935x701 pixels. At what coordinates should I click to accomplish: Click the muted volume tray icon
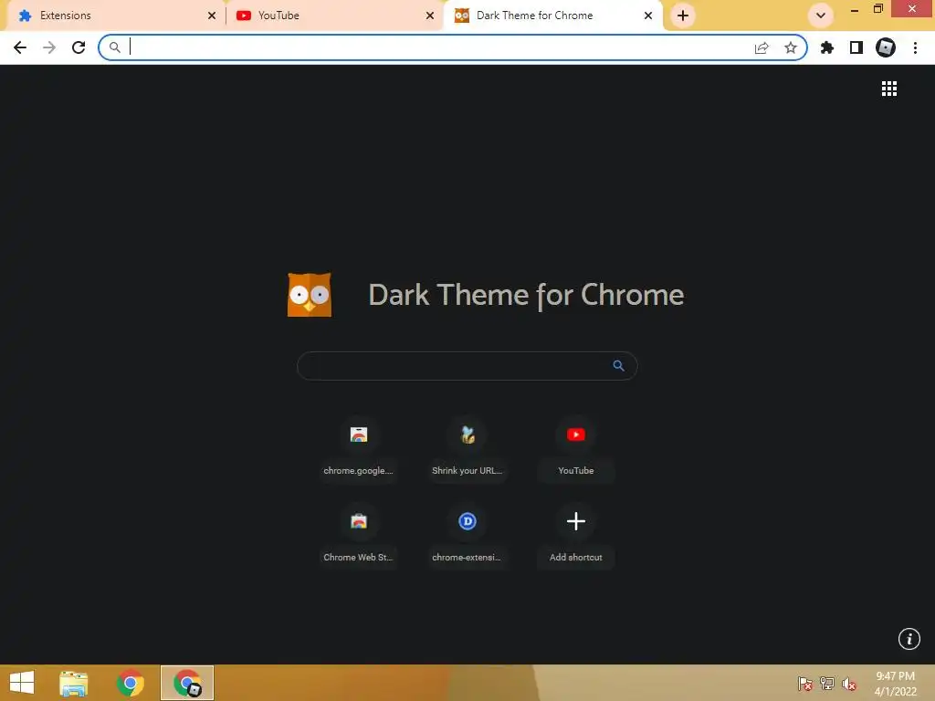(848, 683)
